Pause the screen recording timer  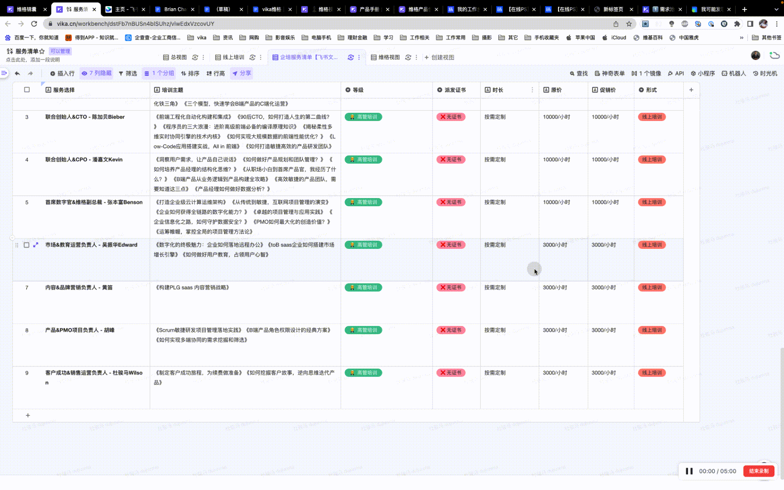689,471
